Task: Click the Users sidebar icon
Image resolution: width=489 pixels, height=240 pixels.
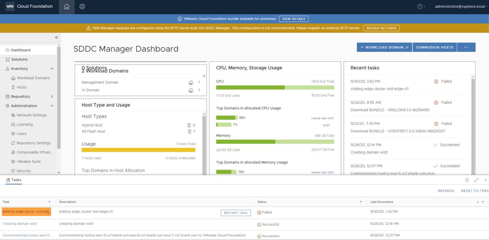Action: (x=13, y=134)
